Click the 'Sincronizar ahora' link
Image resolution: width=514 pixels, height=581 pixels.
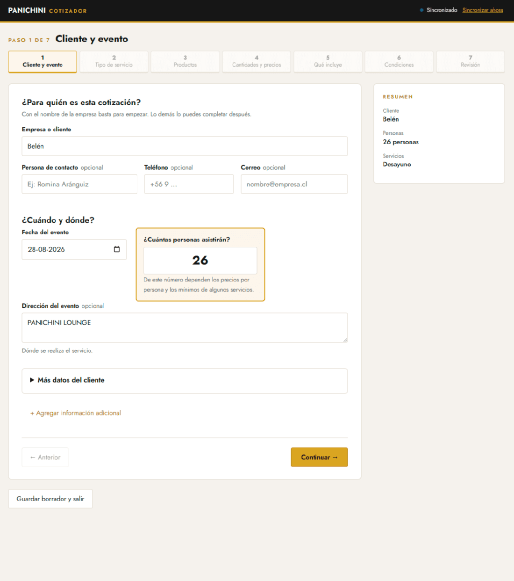483,10
